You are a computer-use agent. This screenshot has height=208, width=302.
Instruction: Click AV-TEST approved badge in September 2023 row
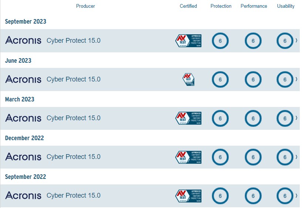(189, 41)
